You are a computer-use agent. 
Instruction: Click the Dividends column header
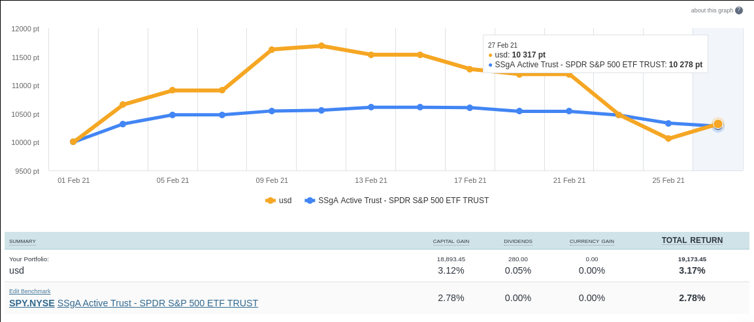(x=517, y=241)
